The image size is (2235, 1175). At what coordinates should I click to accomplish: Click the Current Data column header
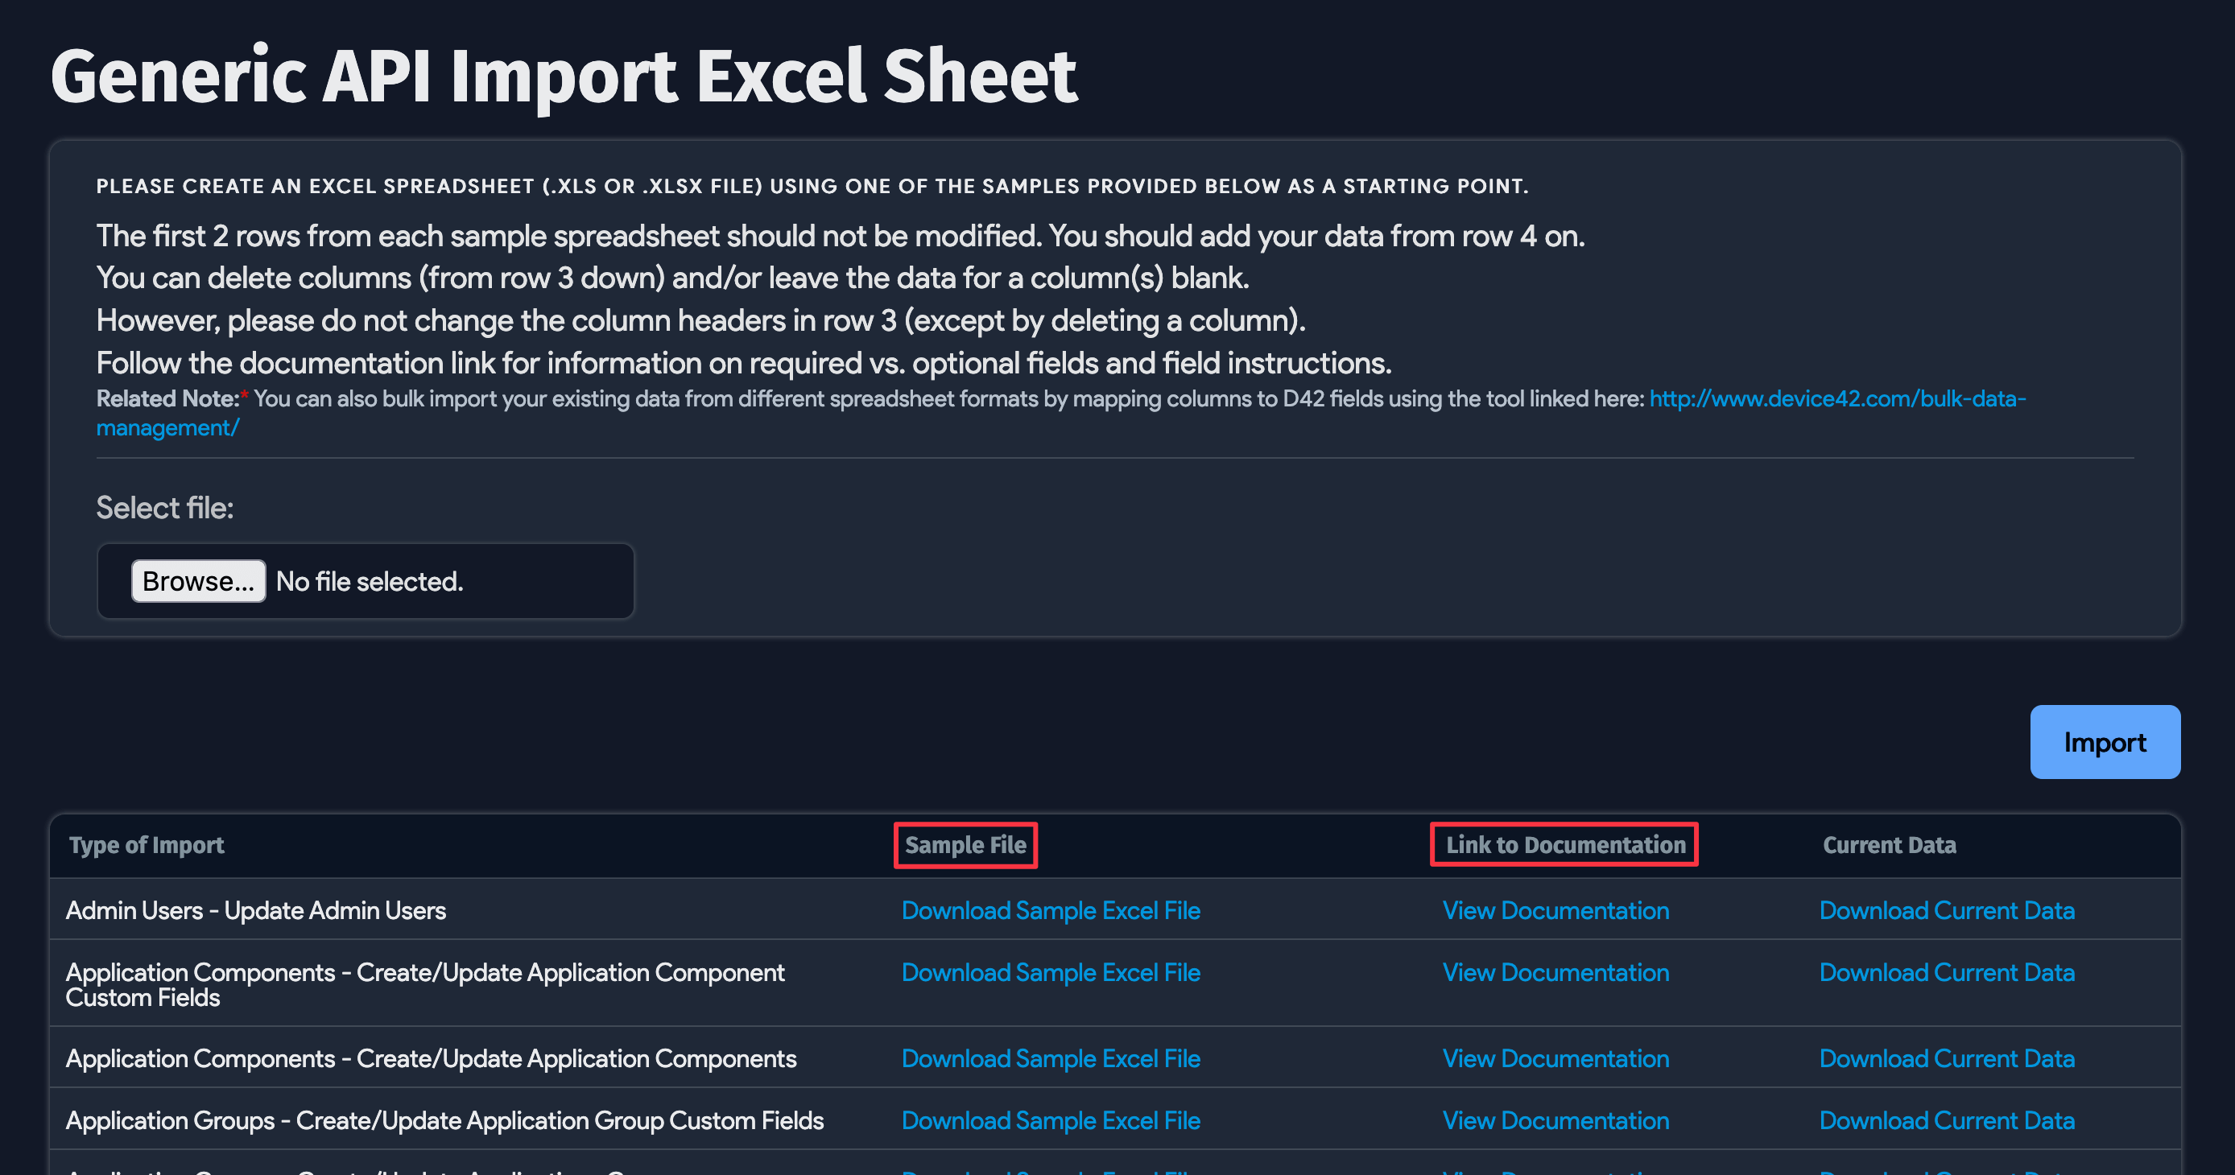coord(1889,844)
